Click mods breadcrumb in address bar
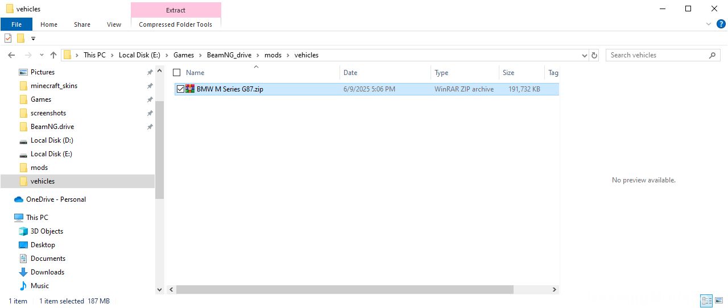 (x=273, y=55)
